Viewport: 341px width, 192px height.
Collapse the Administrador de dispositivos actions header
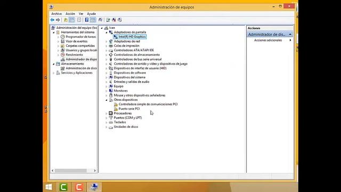tap(290, 34)
